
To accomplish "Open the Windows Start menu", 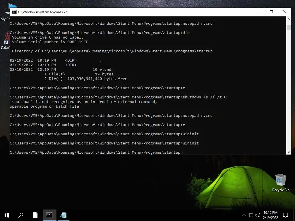I will [7, 215].
